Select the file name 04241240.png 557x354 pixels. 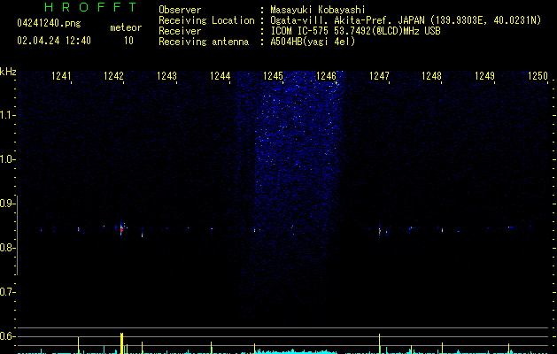click(x=49, y=24)
